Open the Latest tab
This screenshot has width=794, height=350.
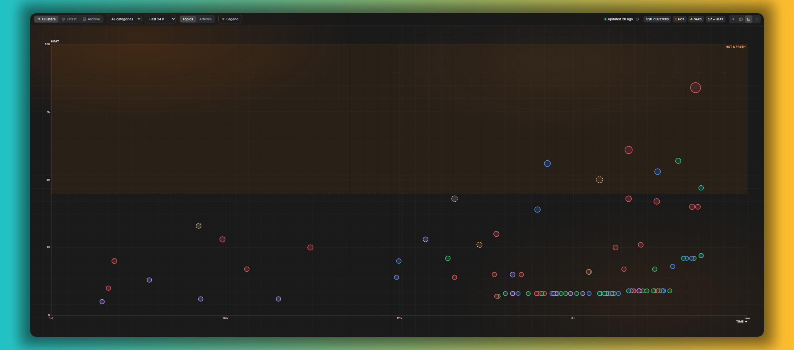[69, 19]
